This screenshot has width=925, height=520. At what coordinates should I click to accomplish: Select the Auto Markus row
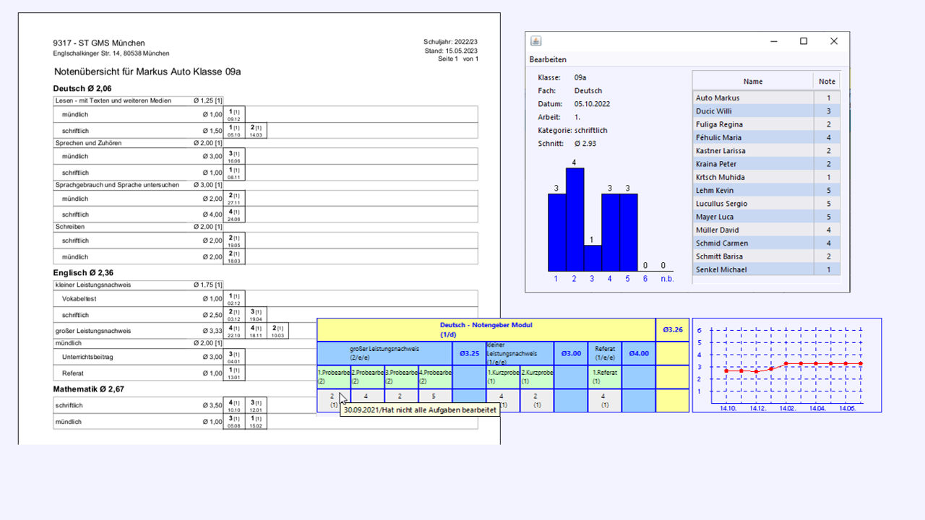767,97
